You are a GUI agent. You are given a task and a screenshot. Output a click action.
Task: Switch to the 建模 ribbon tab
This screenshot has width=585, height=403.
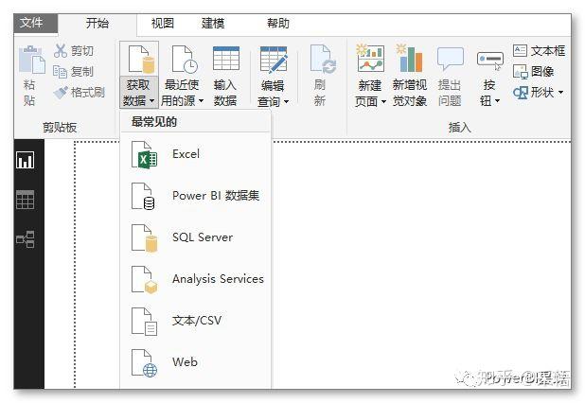(213, 24)
